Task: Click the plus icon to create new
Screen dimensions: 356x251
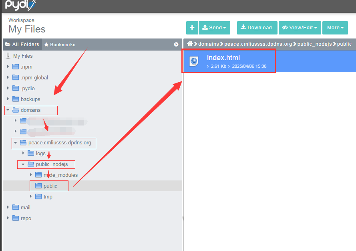Action: pos(192,28)
